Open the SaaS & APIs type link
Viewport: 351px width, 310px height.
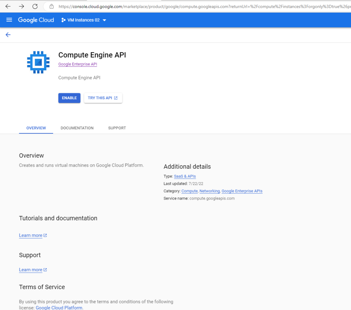tap(185, 176)
